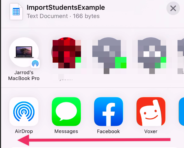
Task: Tap the Facebook text label
Action: click(109, 131)
